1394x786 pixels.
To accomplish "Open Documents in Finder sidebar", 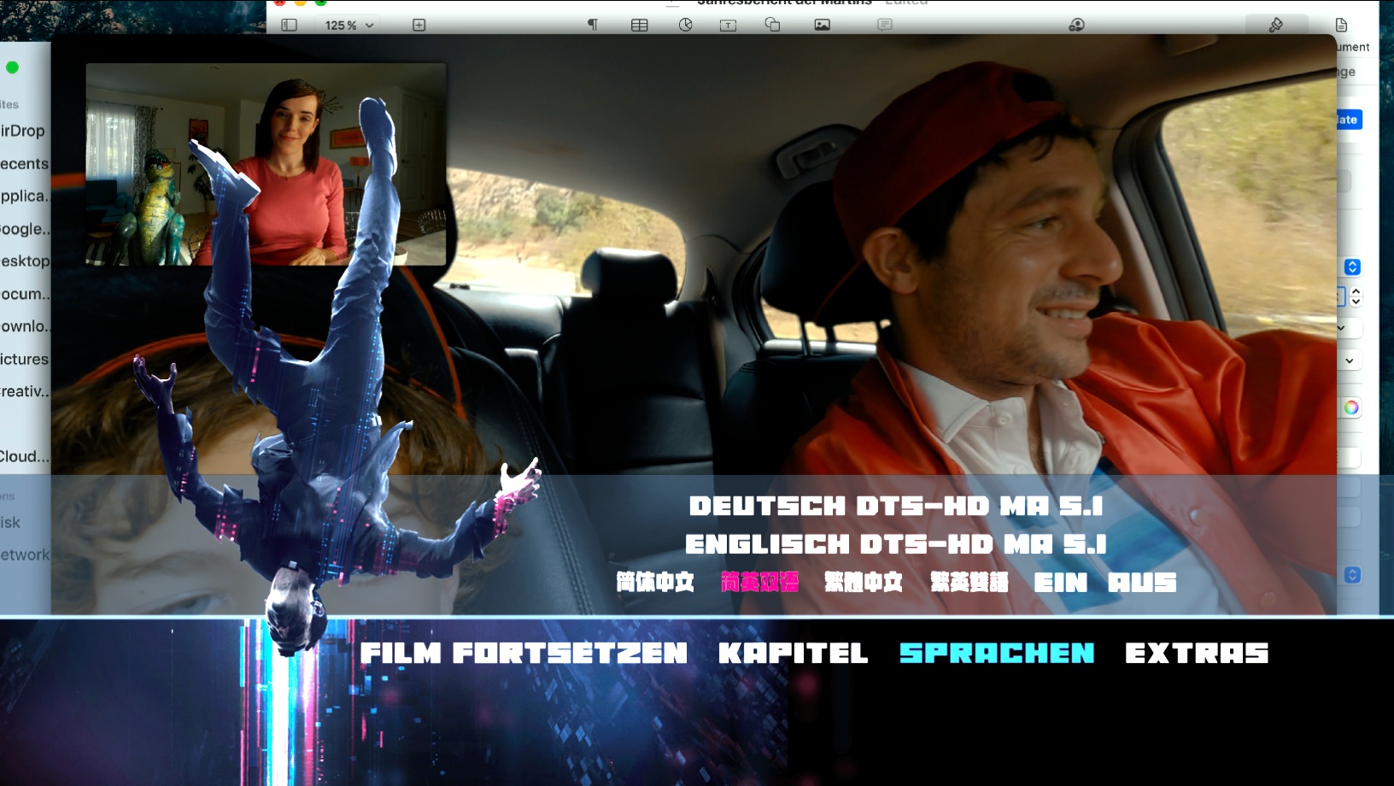I will [x=25, y=294].
